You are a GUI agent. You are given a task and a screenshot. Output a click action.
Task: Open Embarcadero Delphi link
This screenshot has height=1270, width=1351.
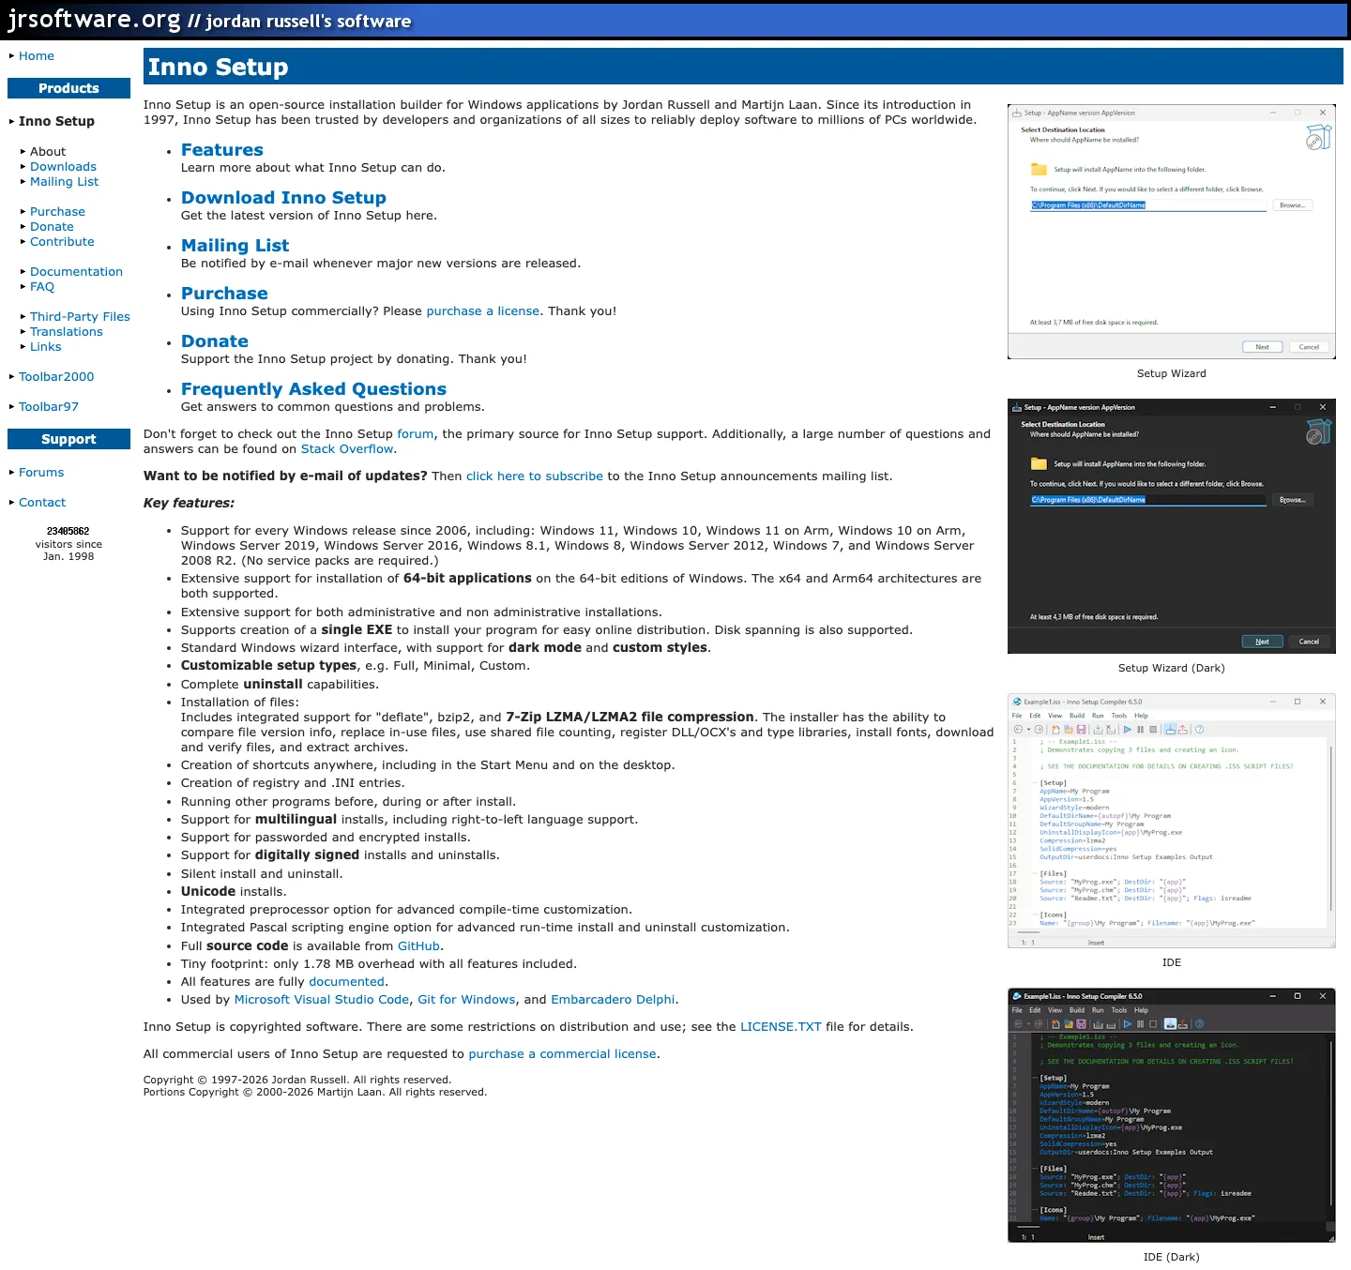(x=613, y=999)
